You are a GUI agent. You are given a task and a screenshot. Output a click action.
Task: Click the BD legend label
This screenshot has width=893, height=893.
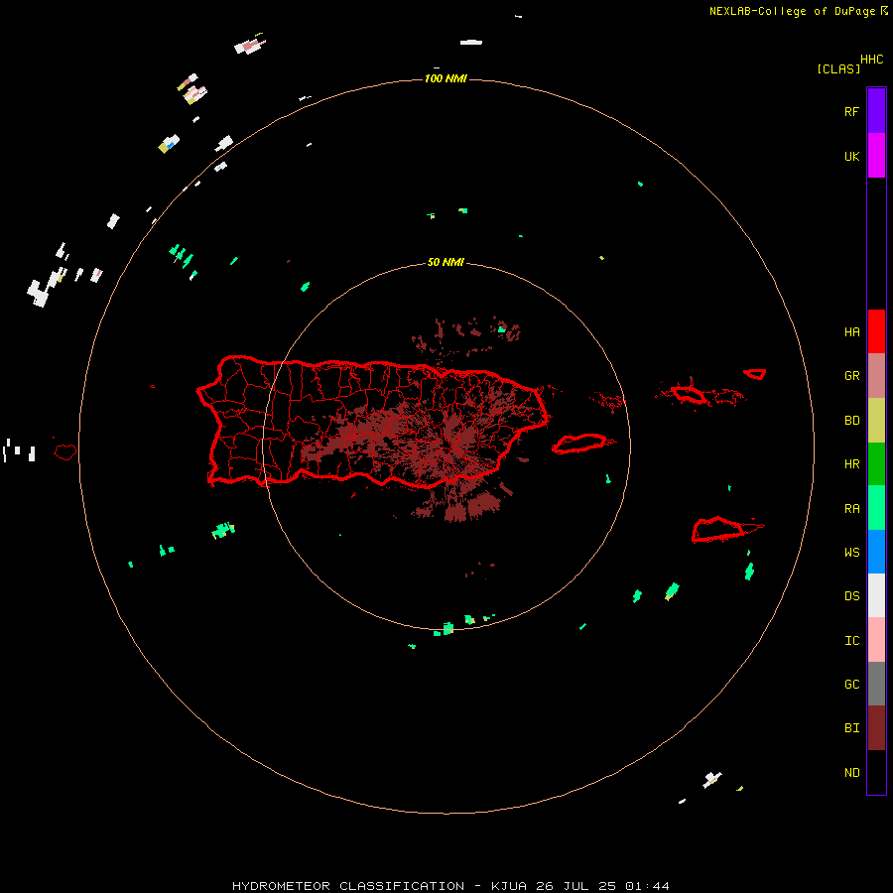coord(851,421)
